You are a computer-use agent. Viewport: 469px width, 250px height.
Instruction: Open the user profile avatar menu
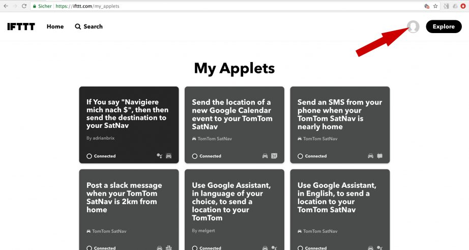(413, 26)
